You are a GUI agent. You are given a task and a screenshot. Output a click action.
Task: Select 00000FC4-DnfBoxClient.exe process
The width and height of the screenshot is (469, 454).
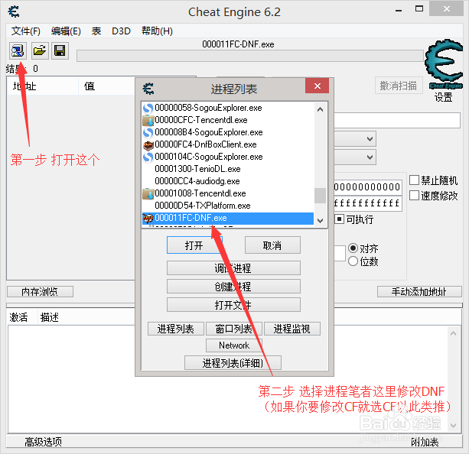[x=228, y=144]
